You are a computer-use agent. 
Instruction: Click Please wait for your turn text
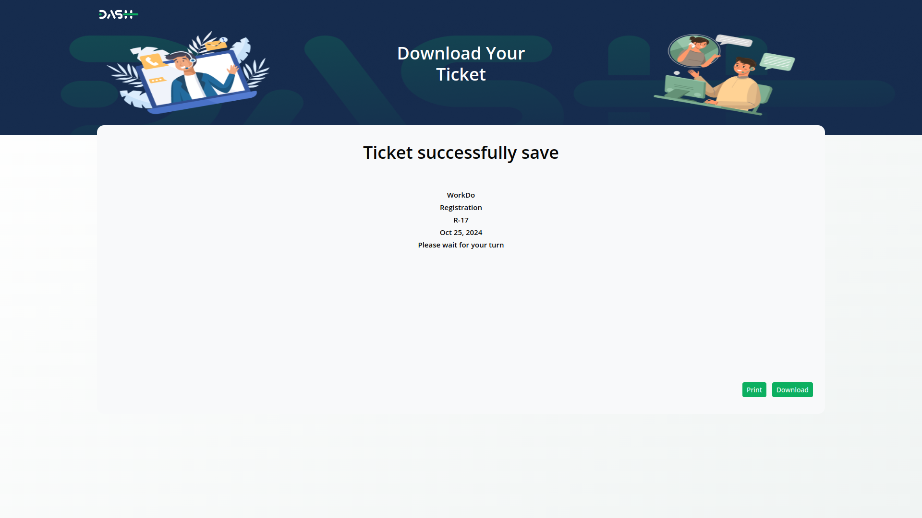tap(461, 245)
